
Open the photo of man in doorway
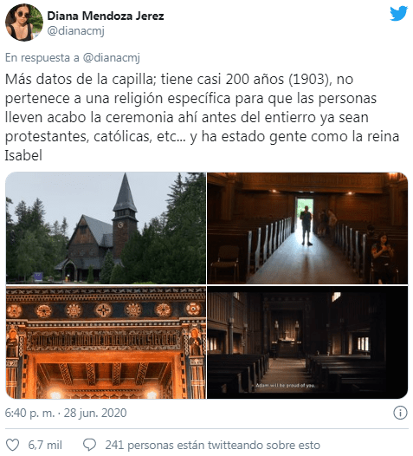coord(307,228)
